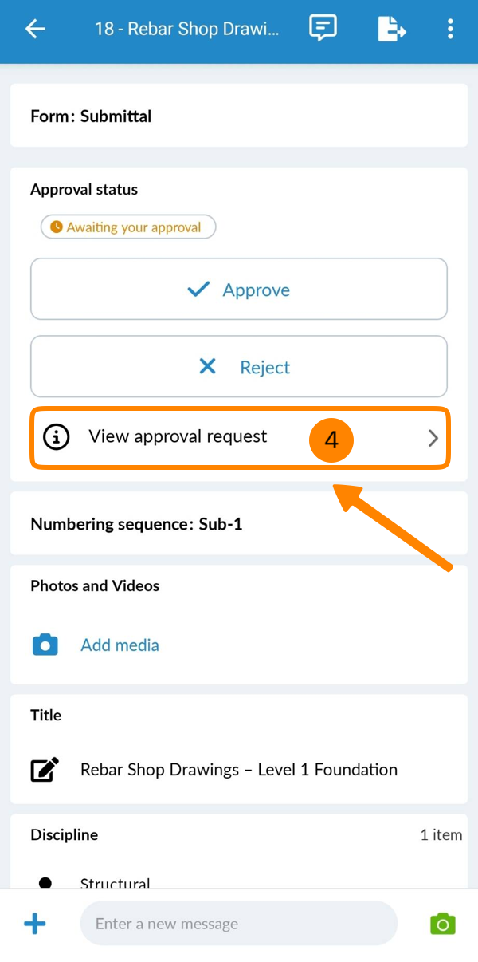Open the comments chat bubble icon
This screenshot has height=962, width=478.
pos(323,29)
